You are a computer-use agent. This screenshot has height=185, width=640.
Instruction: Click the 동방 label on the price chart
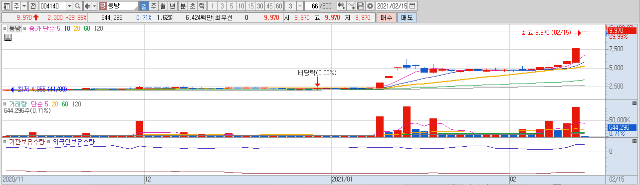pyautogui.click(x=14, y=29)
